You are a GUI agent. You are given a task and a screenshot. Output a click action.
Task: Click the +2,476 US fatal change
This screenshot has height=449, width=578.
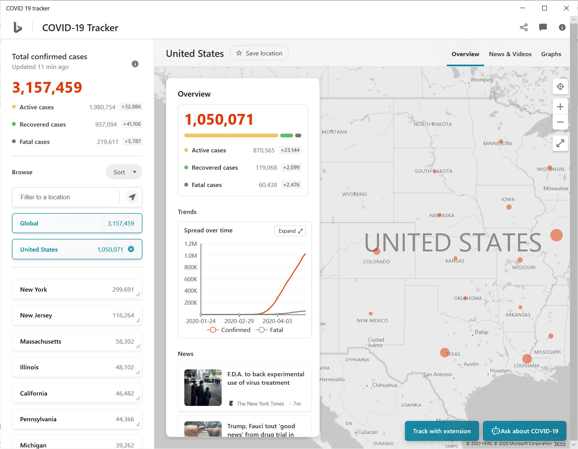pyautogui.click(x=291, y=185)
